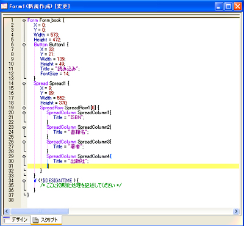Screen dimensions: 244x226
Task: Switch to the デザイン tab
Action: [16, 220]
